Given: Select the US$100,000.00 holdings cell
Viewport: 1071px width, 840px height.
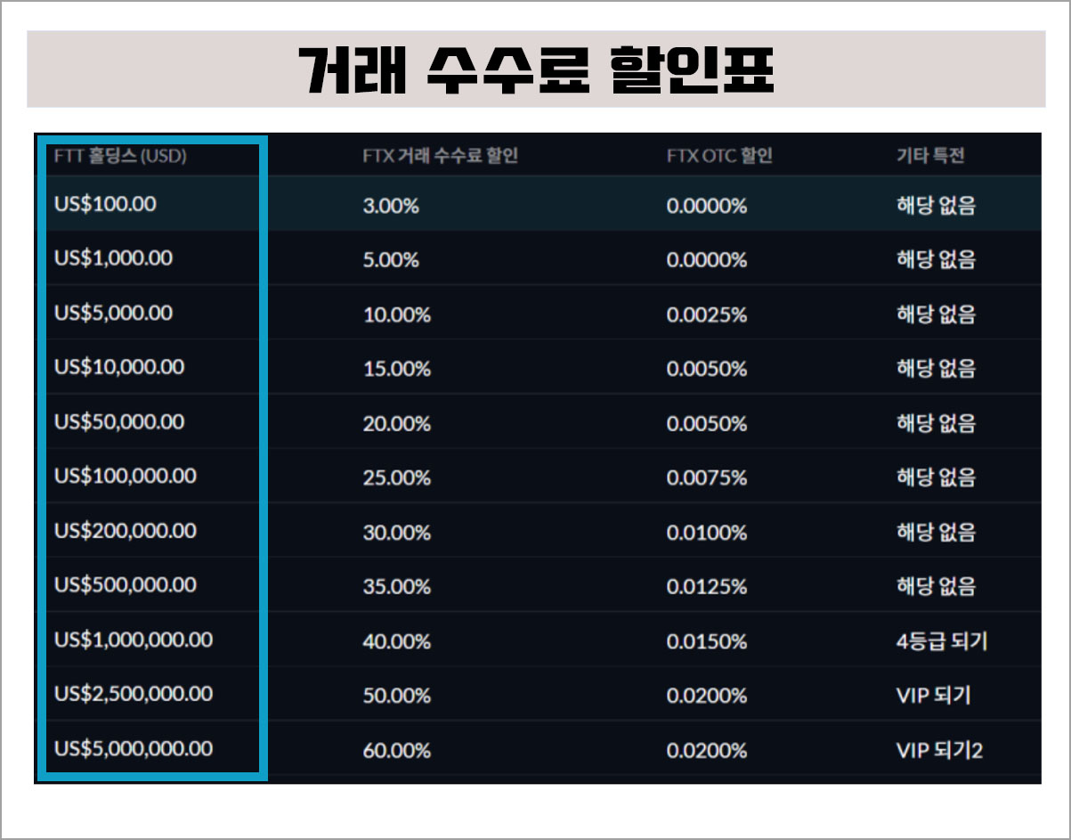Looking at the screenshot, I should point(126,476).
